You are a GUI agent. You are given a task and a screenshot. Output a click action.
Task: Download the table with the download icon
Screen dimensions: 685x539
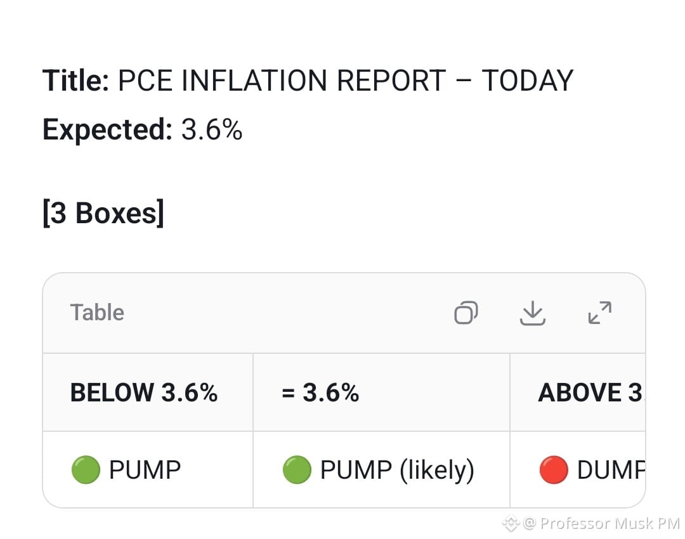[x=533, y=313]
